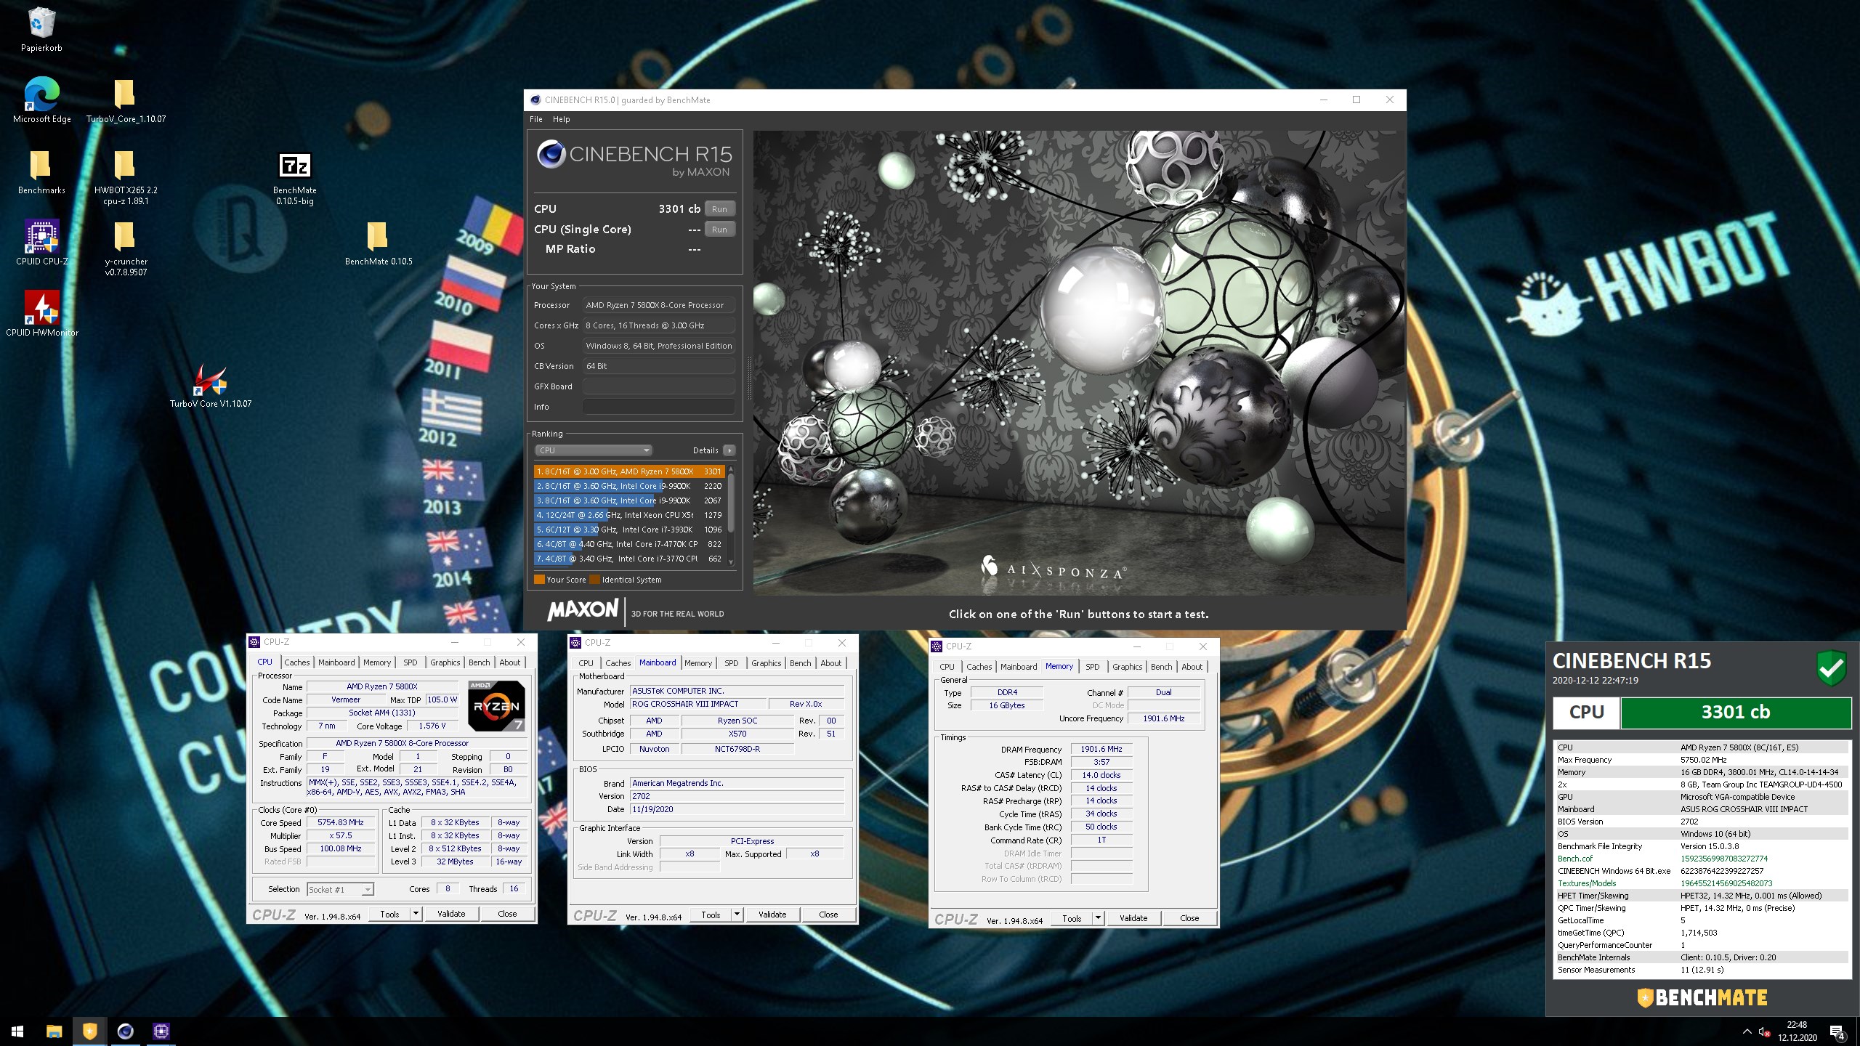Click the Cinebench R15 logo sphere
Screen dimensions: 1860x1046
point(551,154)
